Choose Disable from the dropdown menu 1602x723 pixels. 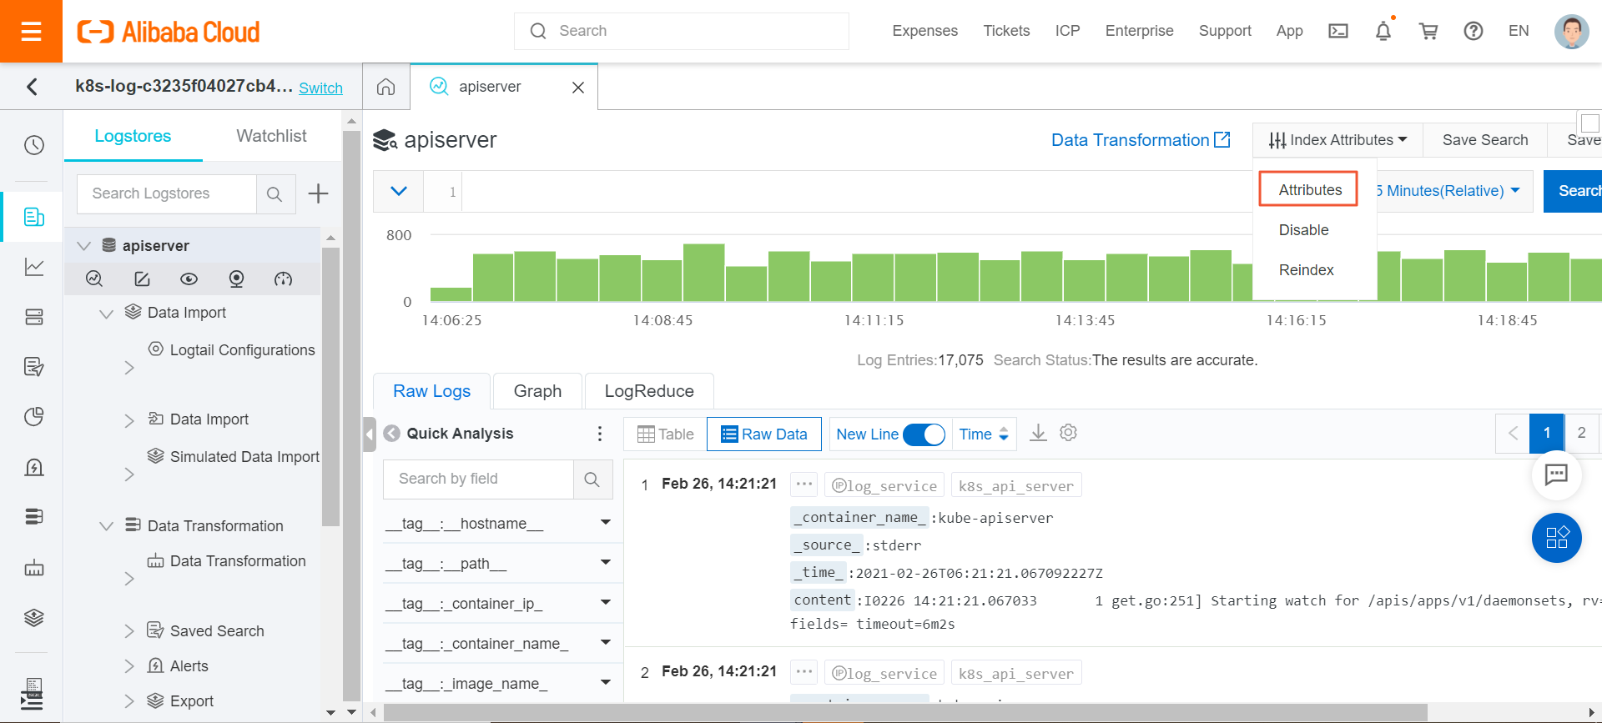coord(1303,230)
